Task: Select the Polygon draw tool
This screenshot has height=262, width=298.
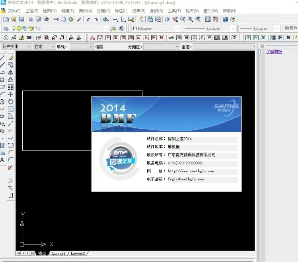Action: tap(2, 80)
